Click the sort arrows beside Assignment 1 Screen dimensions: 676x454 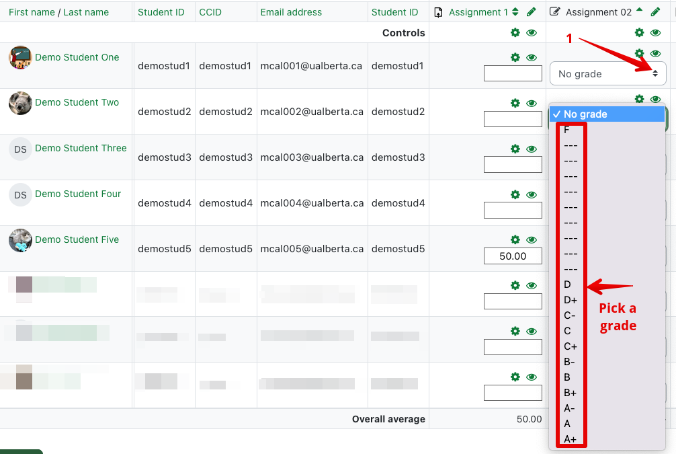point(515,12)
